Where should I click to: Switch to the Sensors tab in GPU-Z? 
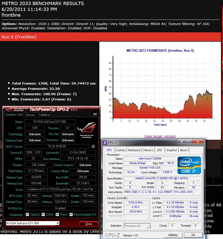[x=30, y=115]
